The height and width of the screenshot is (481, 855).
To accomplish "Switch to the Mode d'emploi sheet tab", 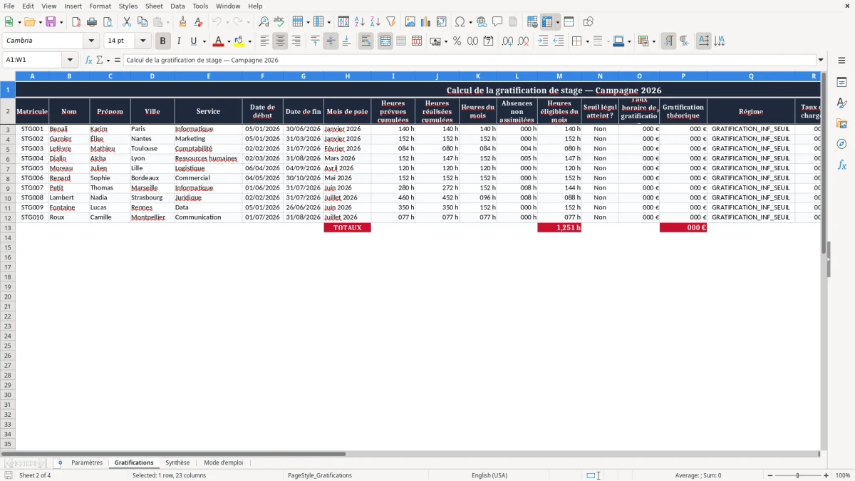I will coord(223,463).
